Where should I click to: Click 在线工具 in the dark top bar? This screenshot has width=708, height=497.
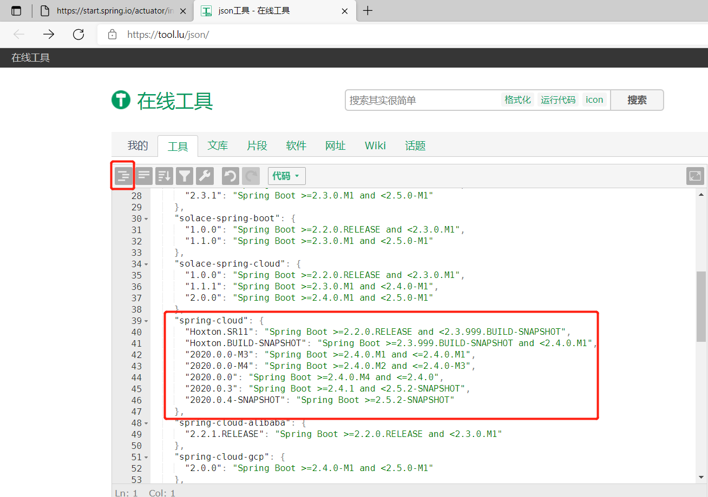coord(31,58)
